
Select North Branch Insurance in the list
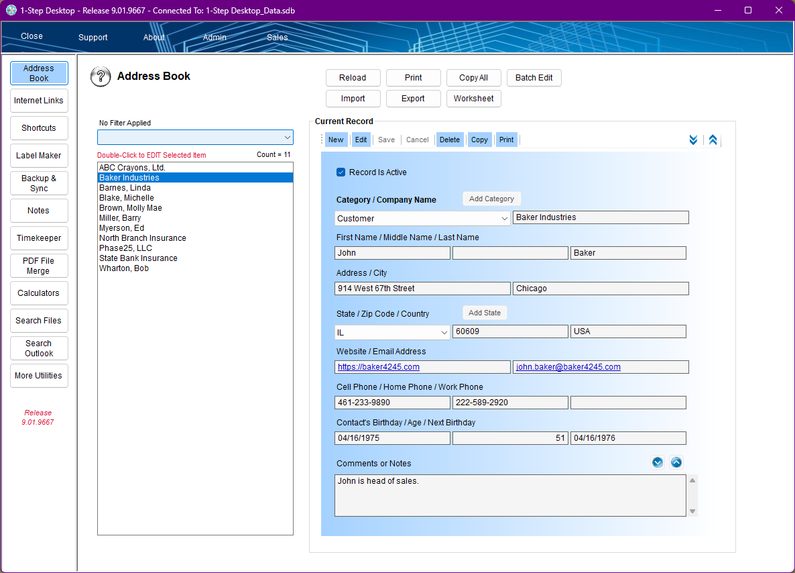(195, 238)
